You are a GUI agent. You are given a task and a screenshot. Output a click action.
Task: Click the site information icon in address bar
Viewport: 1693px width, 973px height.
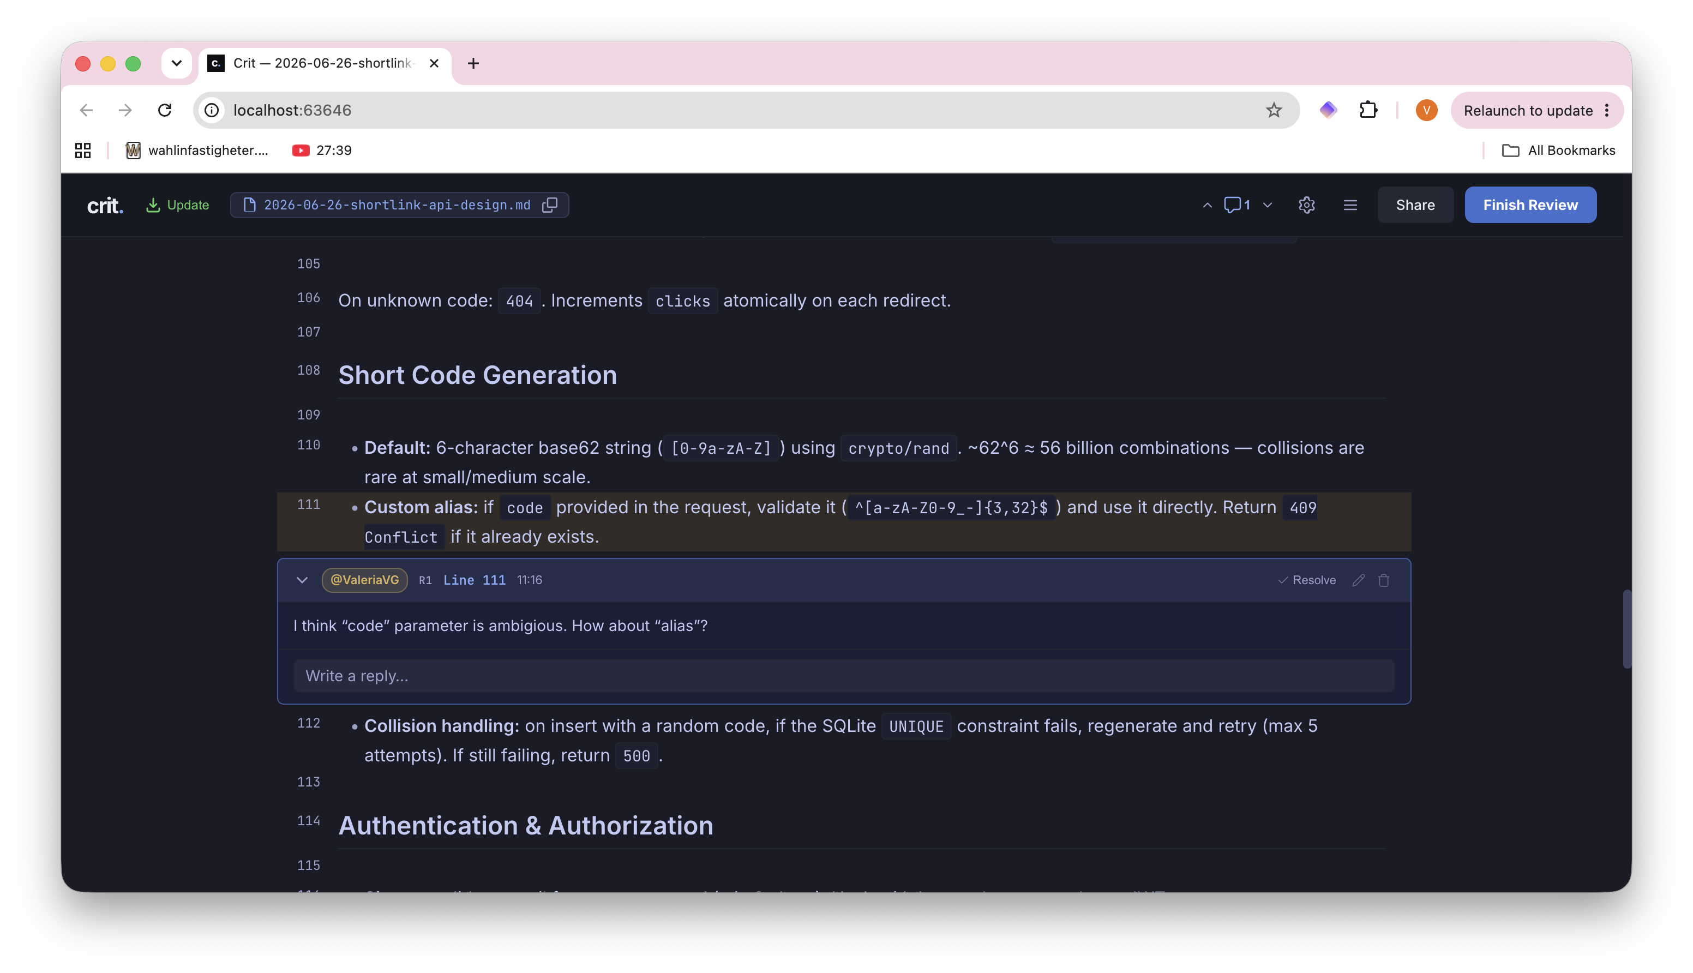pos(211,110)
